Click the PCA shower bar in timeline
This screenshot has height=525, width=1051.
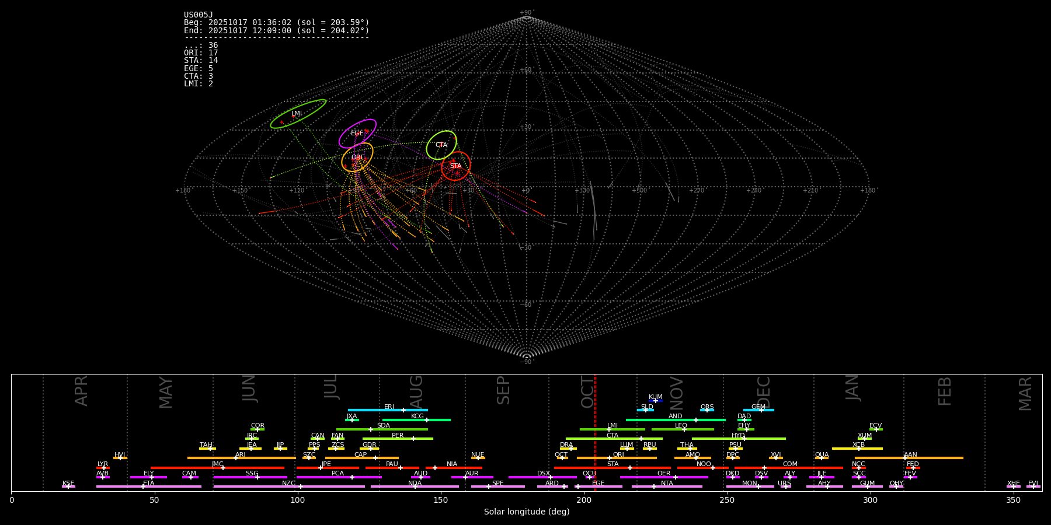(339, 477)
